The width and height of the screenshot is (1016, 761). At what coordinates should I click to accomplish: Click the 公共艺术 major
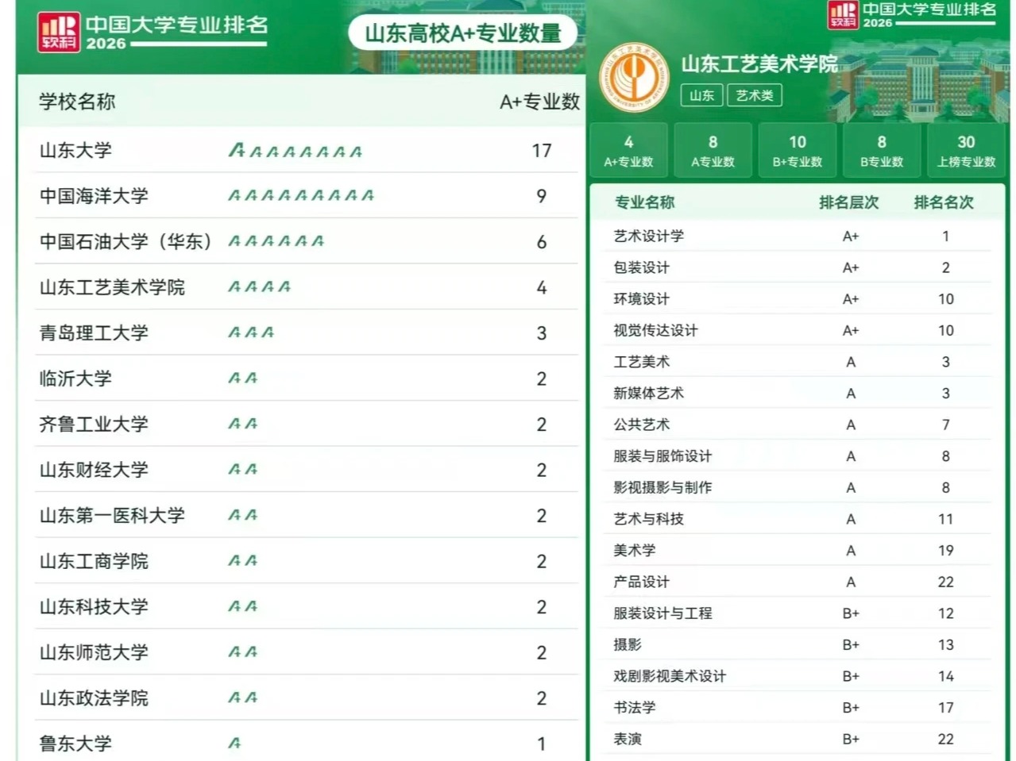coord(641,425)
